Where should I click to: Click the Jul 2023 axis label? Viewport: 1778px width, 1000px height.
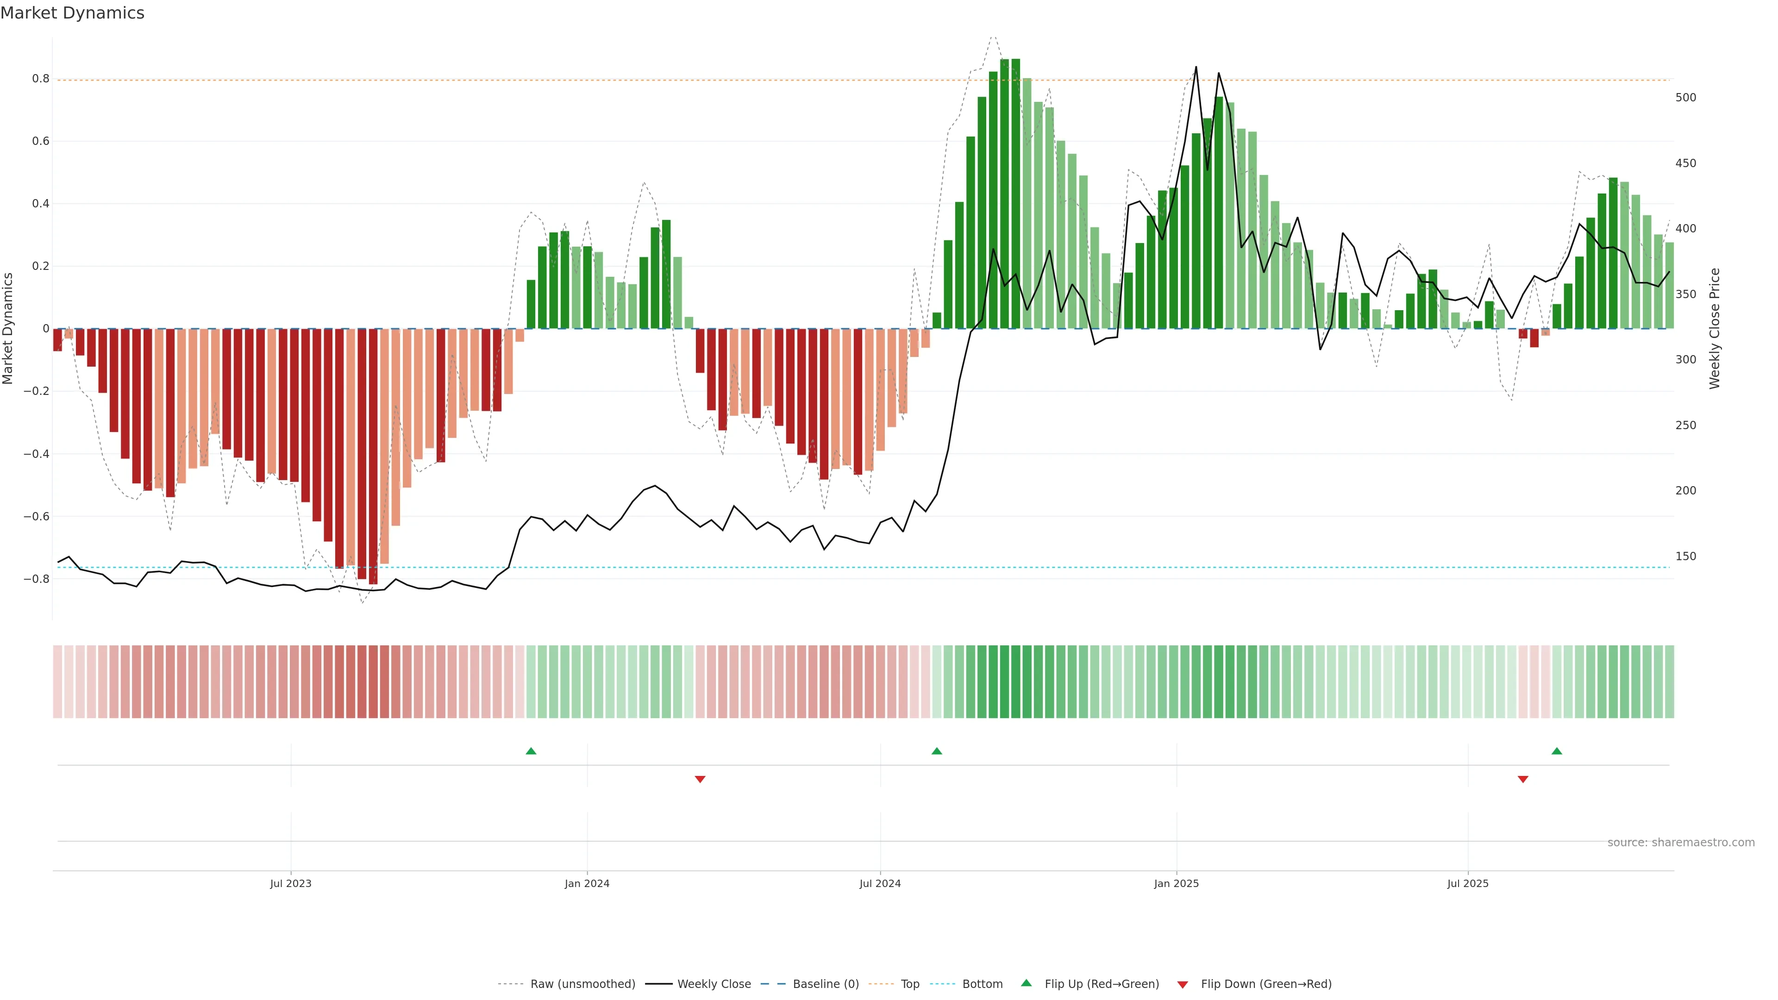(x=291, y=883)
